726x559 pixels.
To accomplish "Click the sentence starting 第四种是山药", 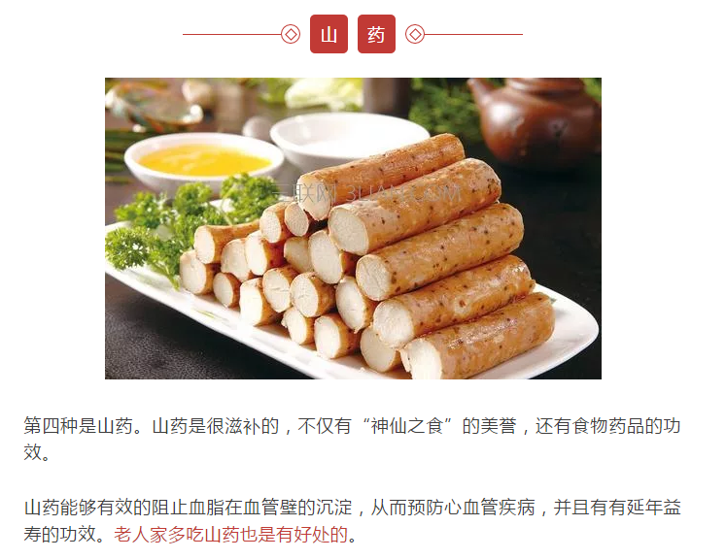I will [x=352, y=440].
